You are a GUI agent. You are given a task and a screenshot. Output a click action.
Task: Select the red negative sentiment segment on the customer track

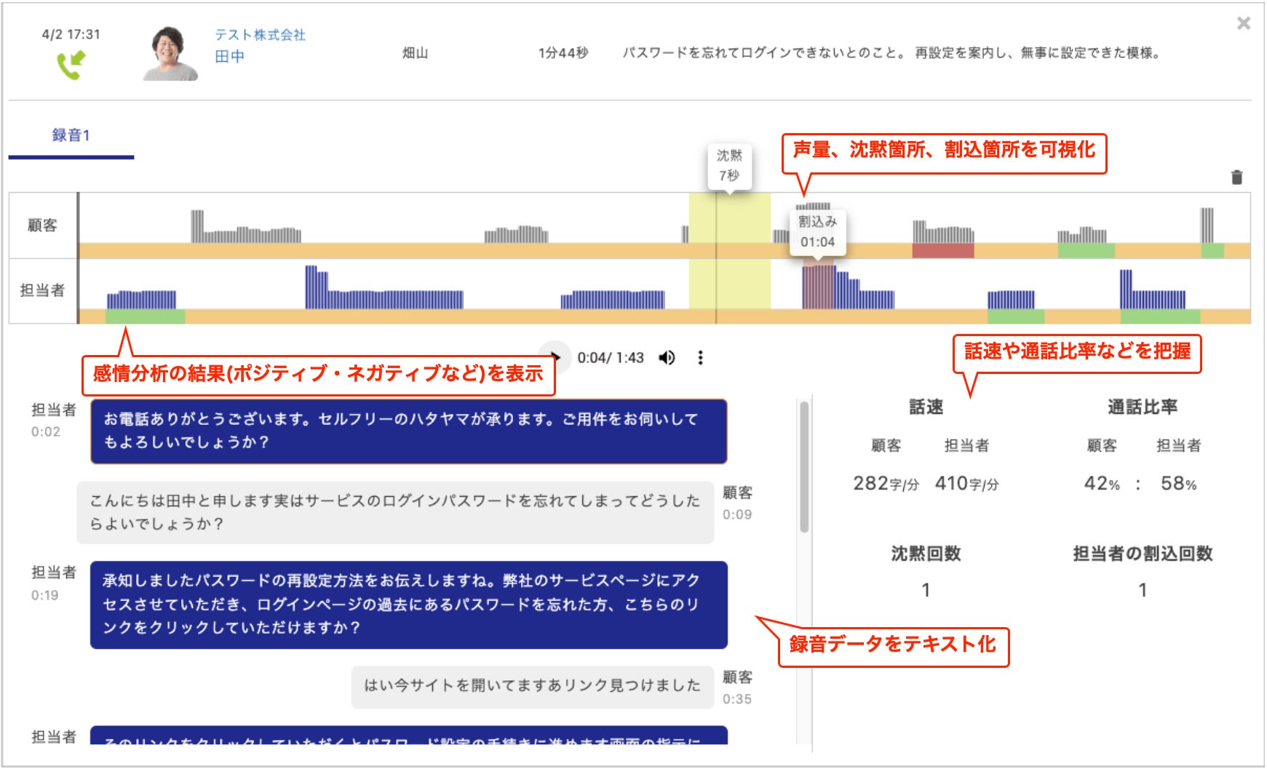(943, 251)
